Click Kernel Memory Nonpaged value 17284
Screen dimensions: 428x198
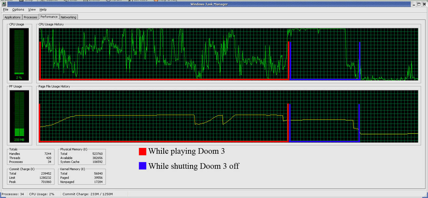click(x=98, y=182)
